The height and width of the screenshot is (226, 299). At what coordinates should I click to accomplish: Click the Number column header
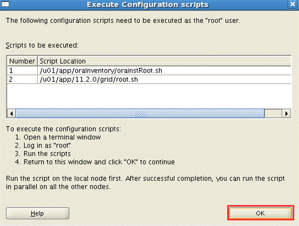(22, 61)
